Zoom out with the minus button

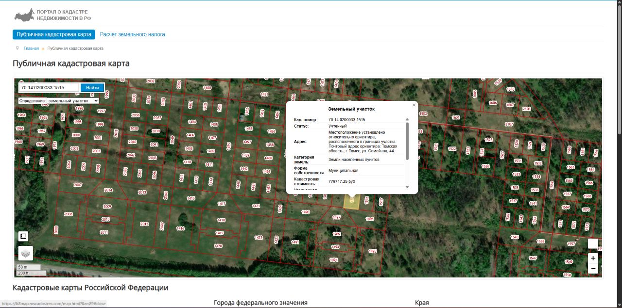593,268
